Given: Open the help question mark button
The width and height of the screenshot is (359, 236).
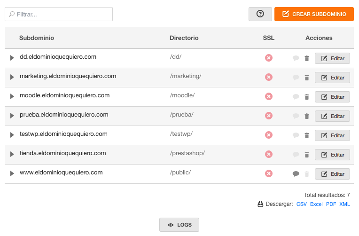Looking at the screenshot, I should click(x=260, y=14).
